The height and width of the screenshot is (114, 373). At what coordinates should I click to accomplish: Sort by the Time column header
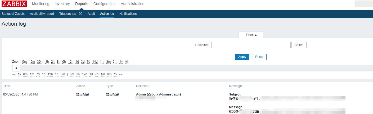[7, 86]
